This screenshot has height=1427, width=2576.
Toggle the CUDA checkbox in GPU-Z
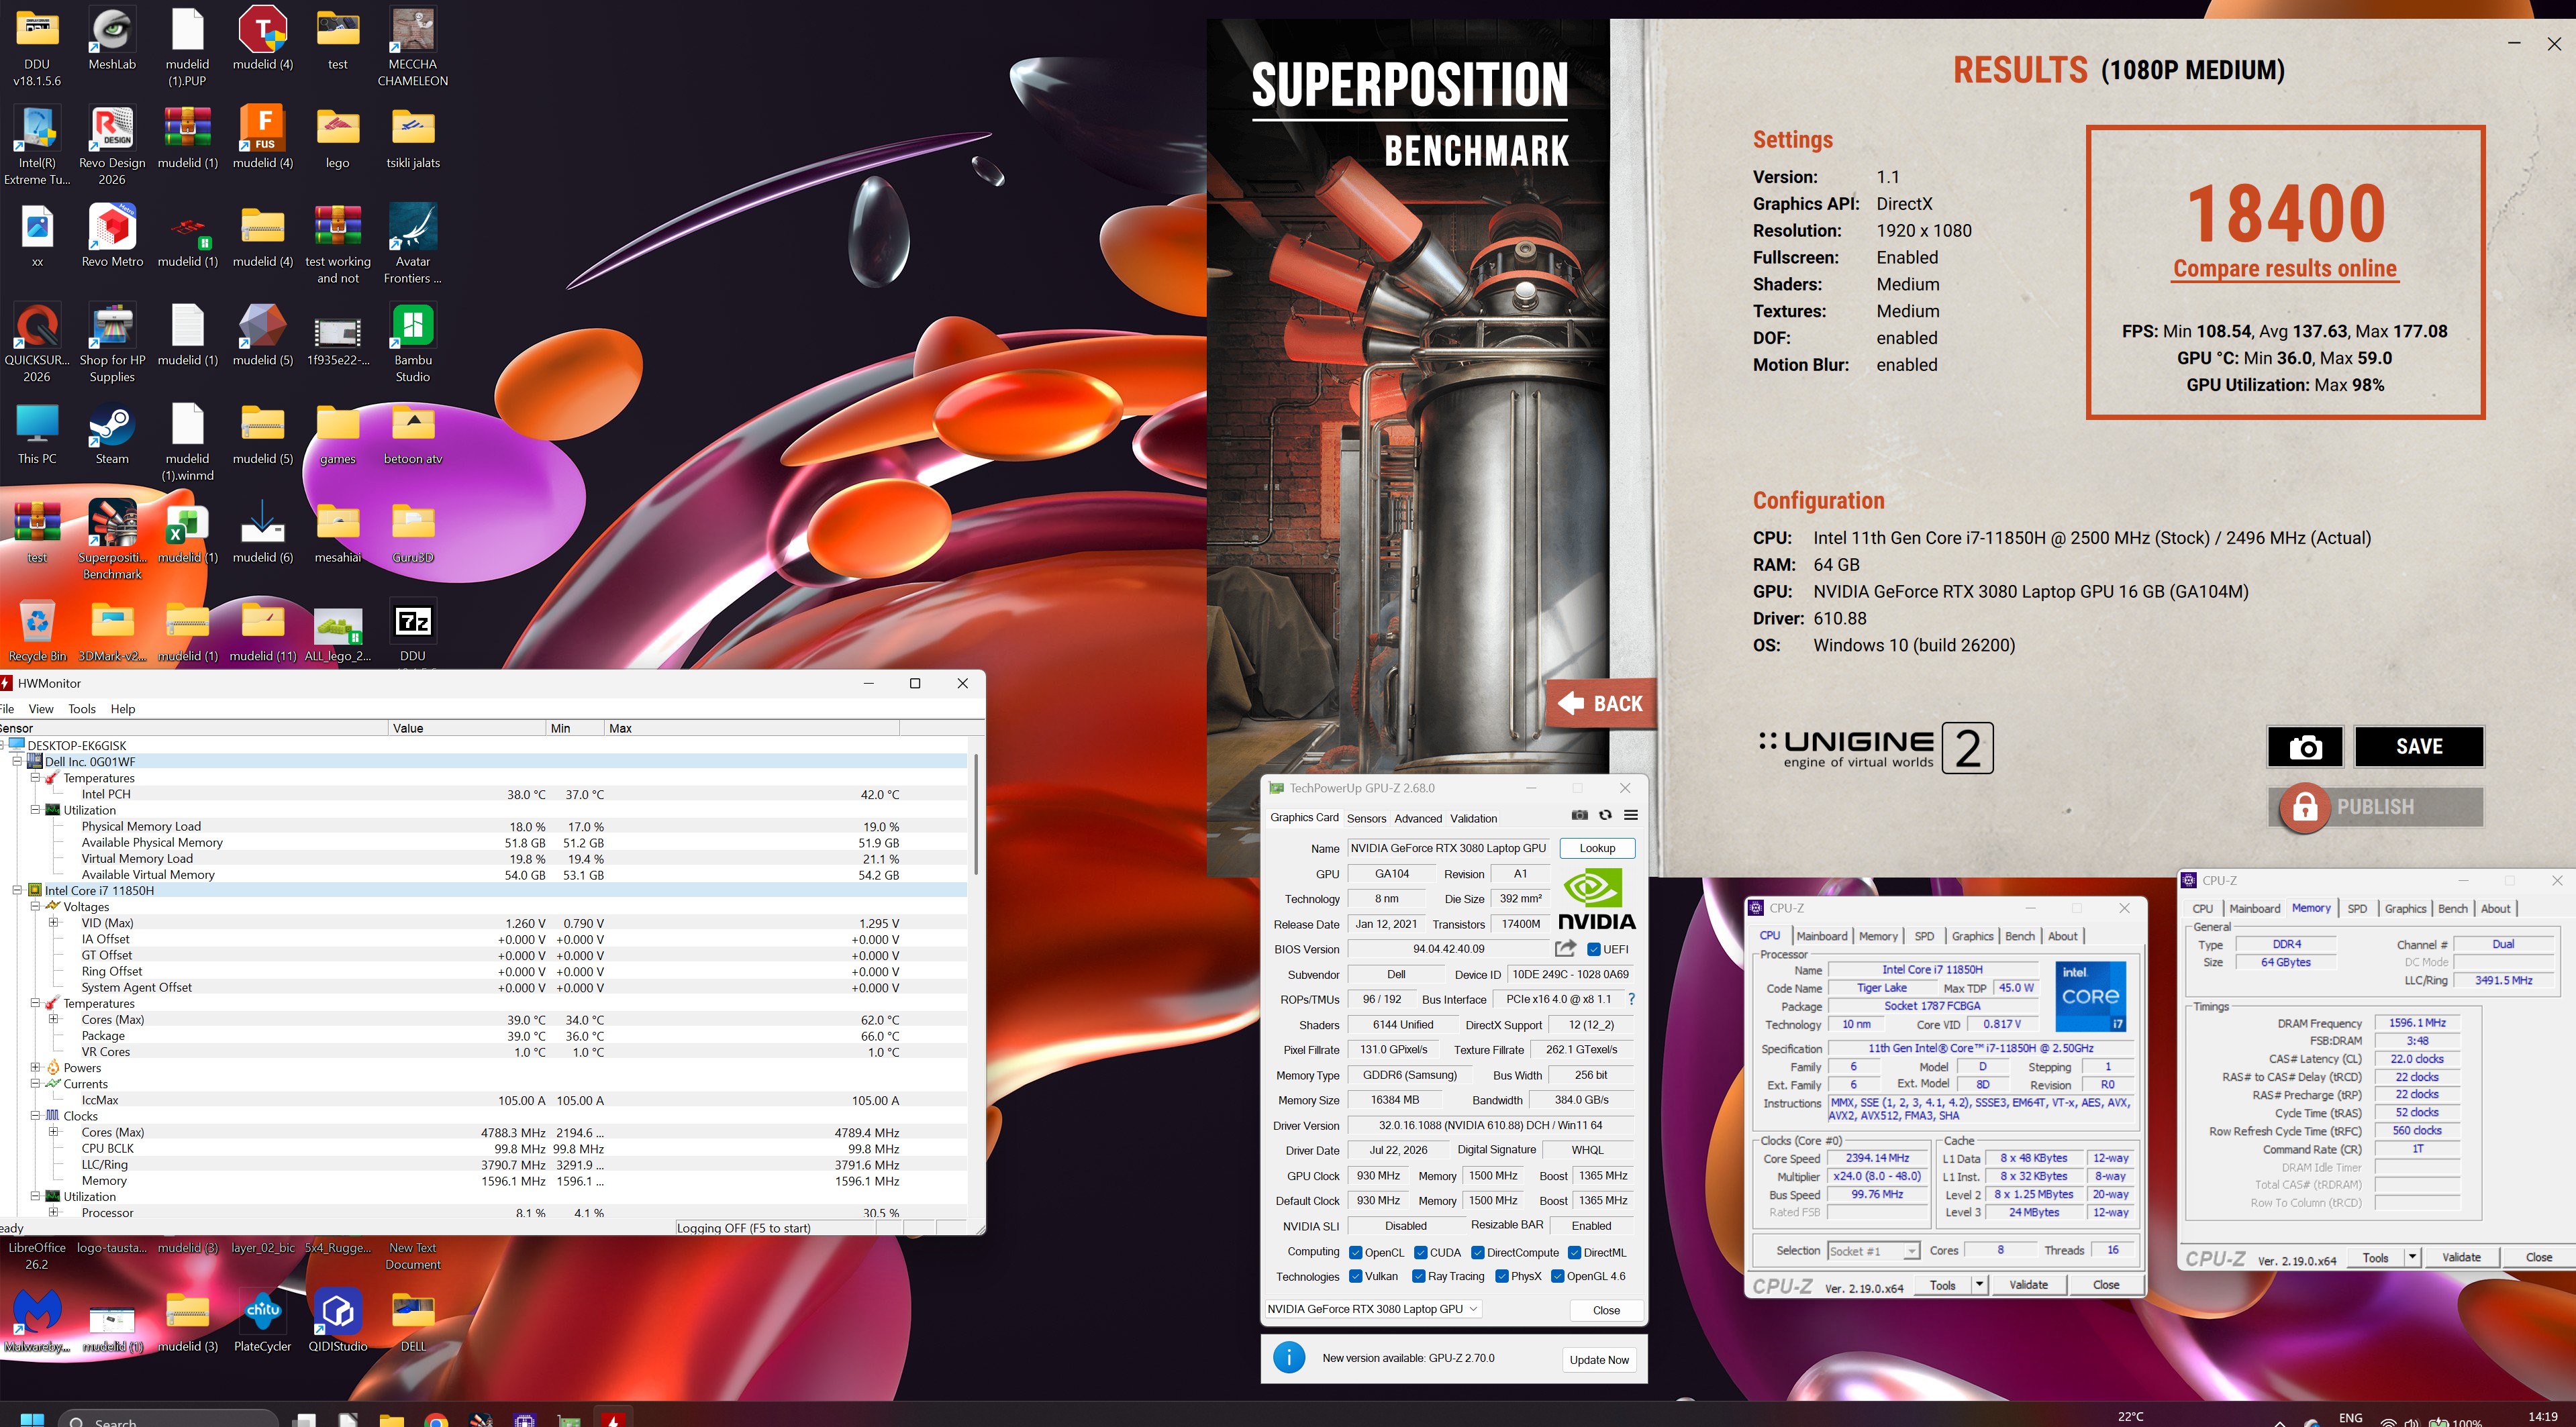(x=1421, y=1252)
